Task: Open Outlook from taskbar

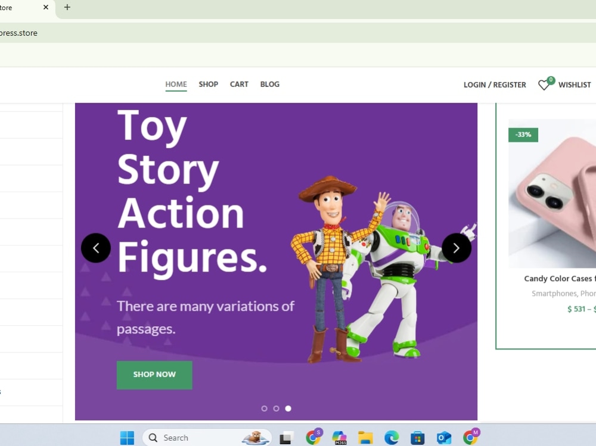Action: [x=443, y=438]
